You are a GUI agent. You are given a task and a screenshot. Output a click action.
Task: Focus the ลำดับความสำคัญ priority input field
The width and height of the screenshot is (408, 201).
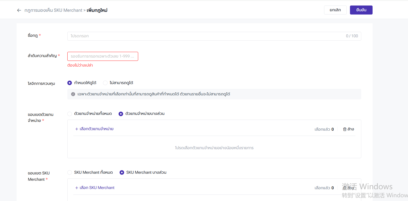103,56
